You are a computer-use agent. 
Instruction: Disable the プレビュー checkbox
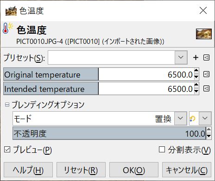pos(7,150)
